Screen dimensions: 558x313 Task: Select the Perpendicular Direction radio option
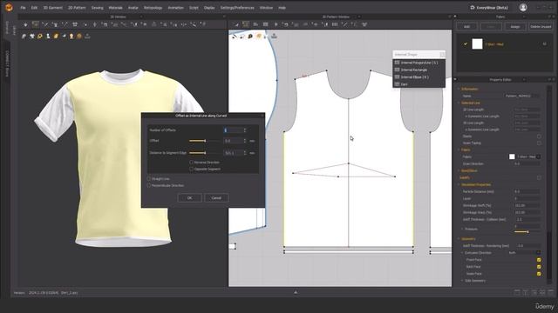[x=149, y=185]
